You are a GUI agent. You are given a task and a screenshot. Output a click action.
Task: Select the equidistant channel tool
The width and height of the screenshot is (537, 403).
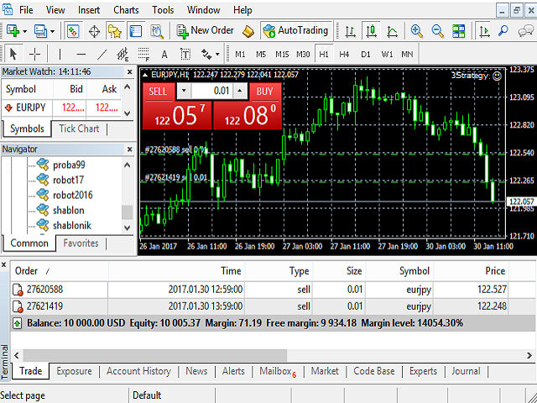tap(123, 54)
